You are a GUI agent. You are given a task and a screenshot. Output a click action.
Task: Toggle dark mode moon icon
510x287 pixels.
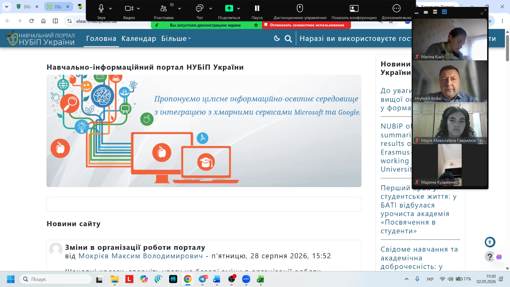(277, 38)
